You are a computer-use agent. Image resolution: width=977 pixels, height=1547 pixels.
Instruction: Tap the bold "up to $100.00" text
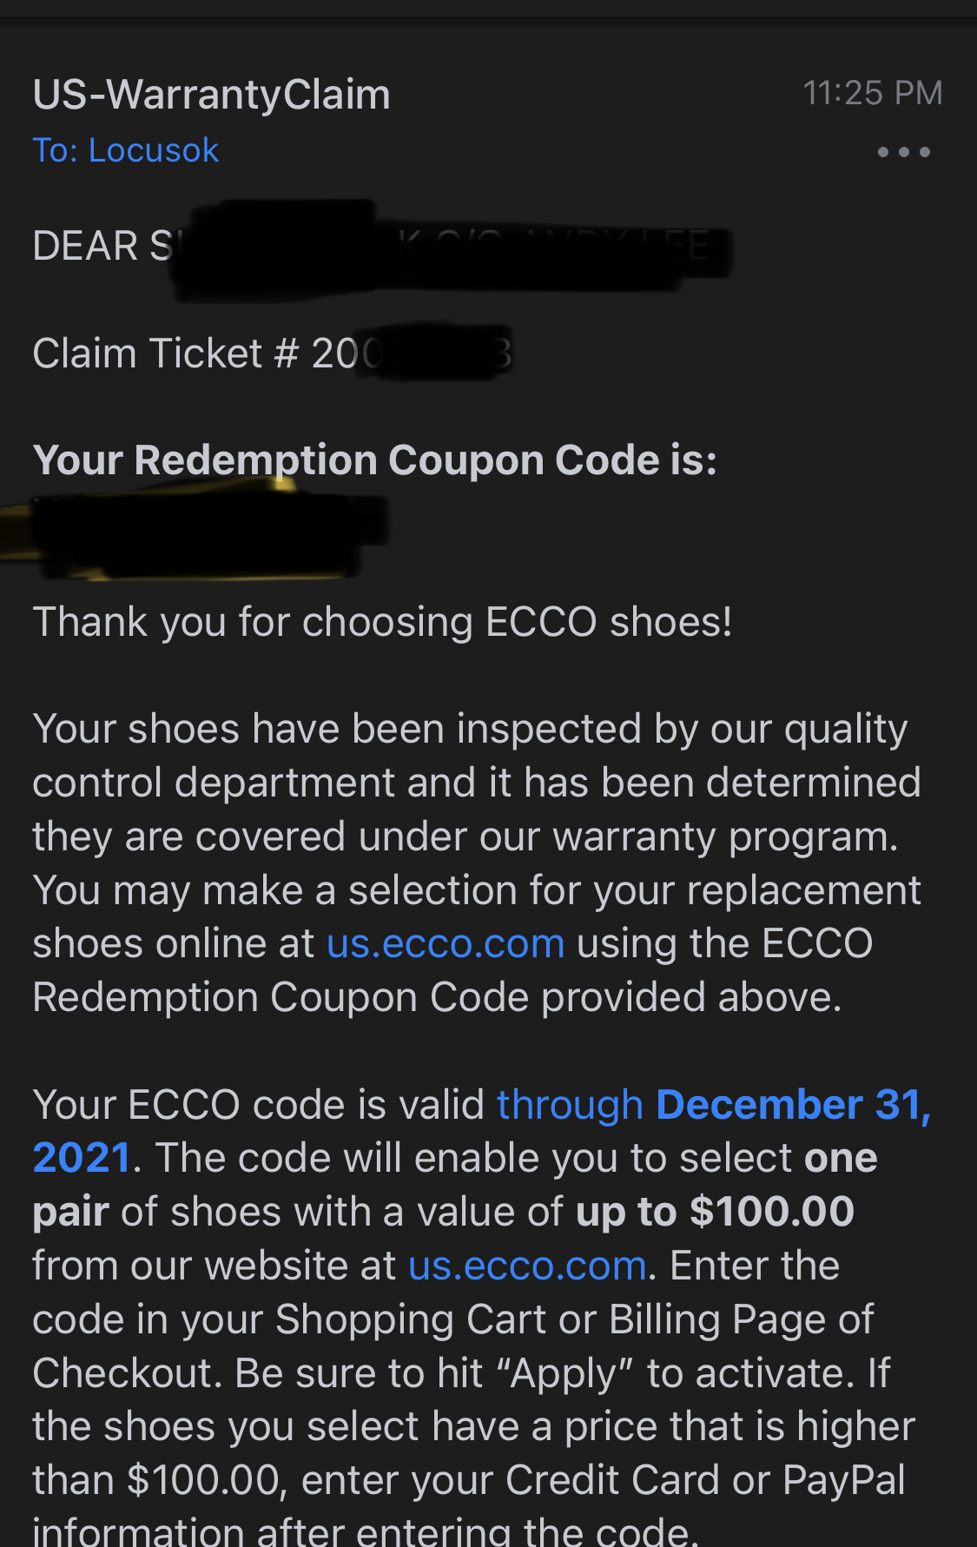(715, 1212)
